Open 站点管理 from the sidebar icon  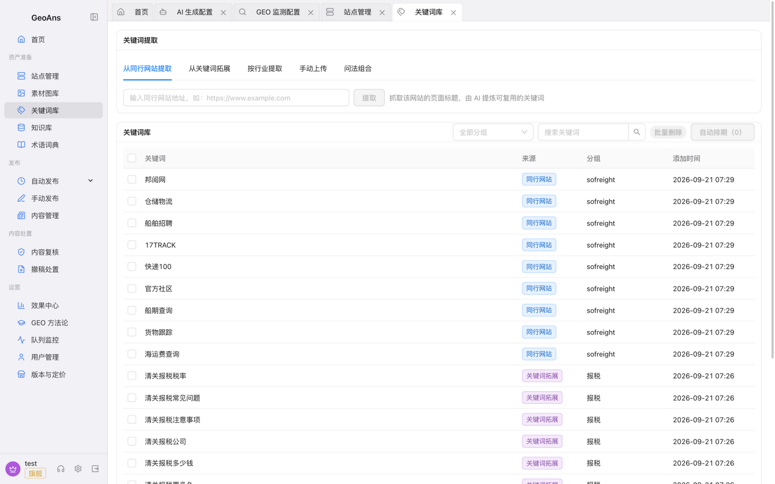tap(21, 76)
